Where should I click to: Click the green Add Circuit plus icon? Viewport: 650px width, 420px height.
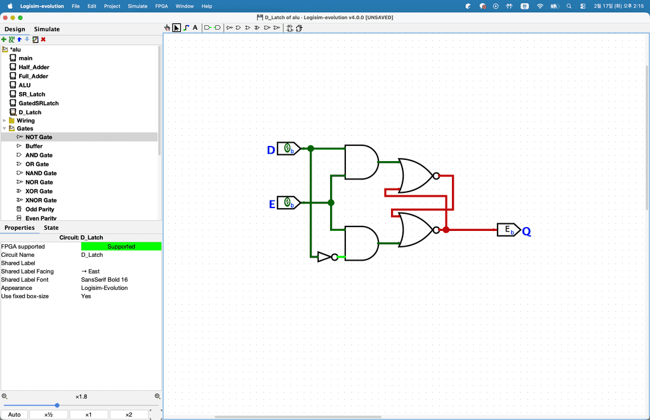coord(4,39)
